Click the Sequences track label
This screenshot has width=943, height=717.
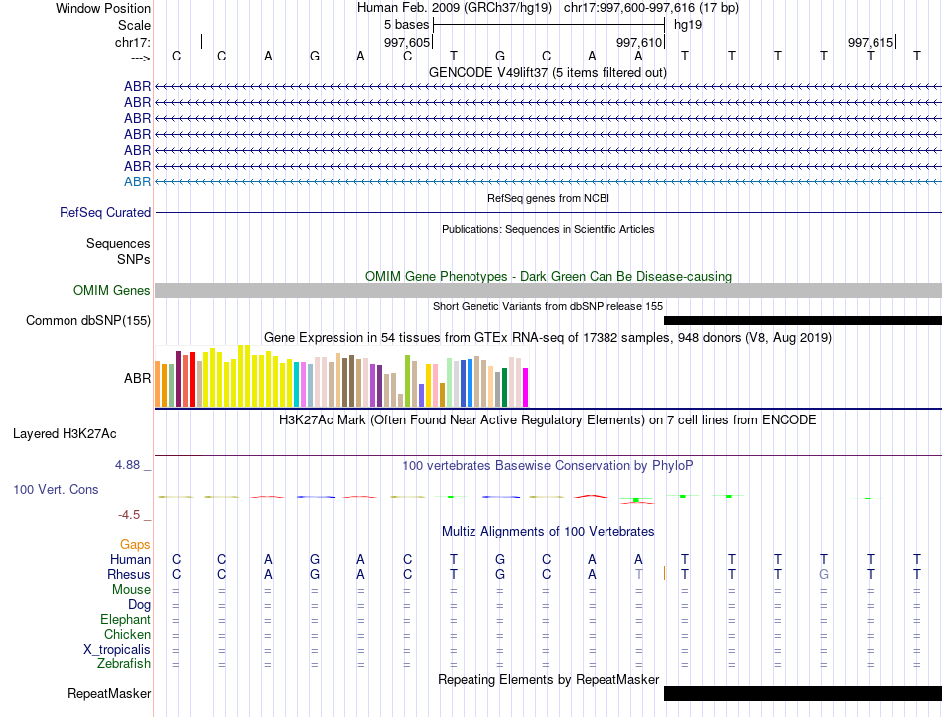[118, 243]
